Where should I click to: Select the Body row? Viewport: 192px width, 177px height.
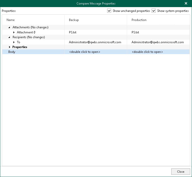click(x=96, y=52)
